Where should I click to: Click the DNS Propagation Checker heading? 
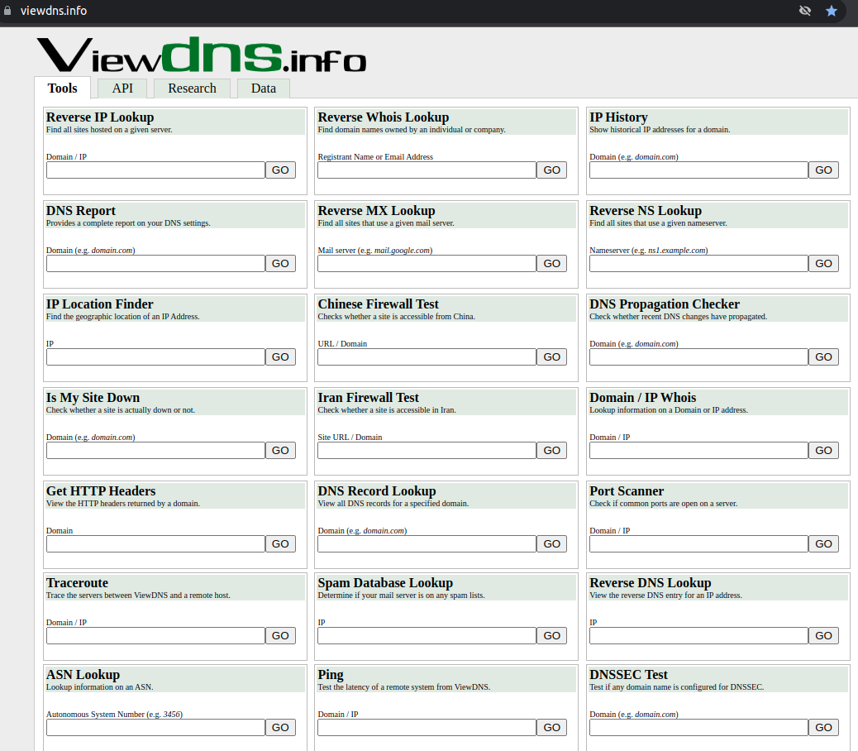[x=665, y=304]
